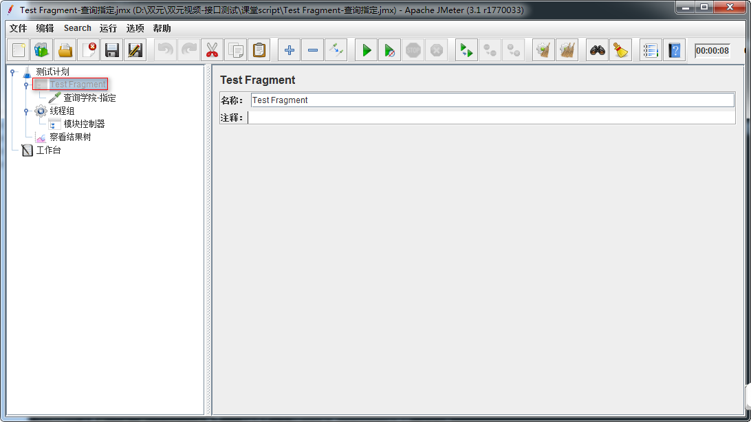The image size is (751, 422).
Task: Click the Undo arrow icon
Action: point(166,50)
